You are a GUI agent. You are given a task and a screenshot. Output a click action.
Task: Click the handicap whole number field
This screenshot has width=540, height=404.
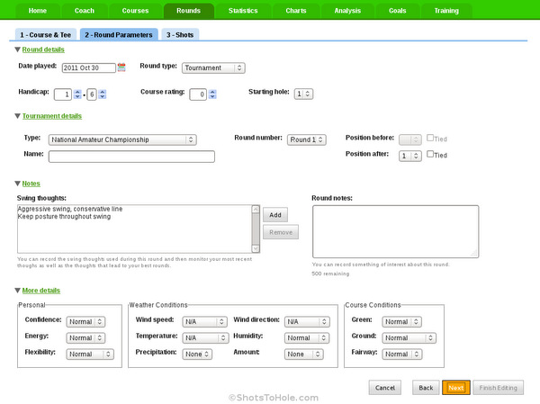pyautogui.click(x=63, y=94)
